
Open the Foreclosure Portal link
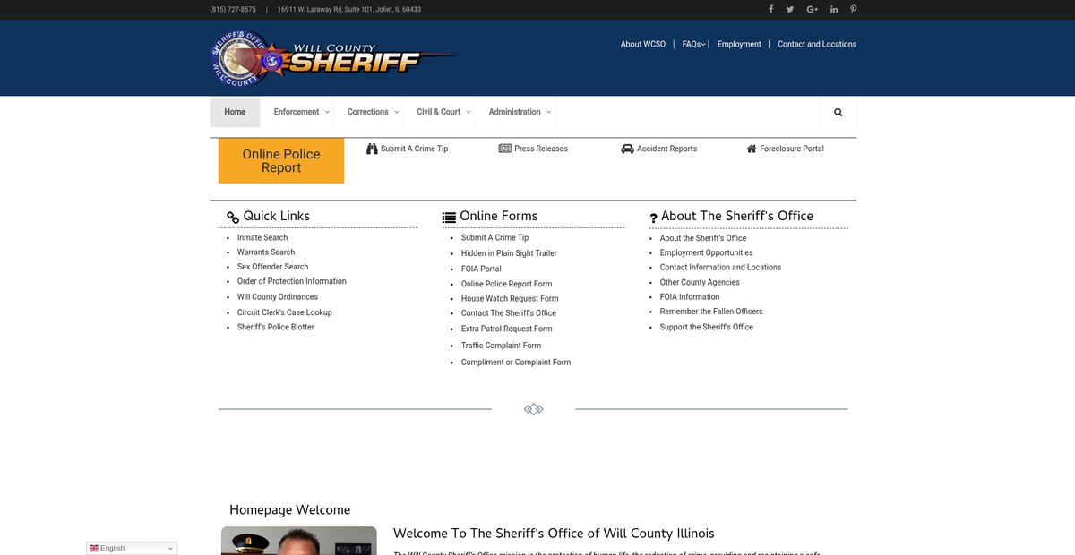792,149
